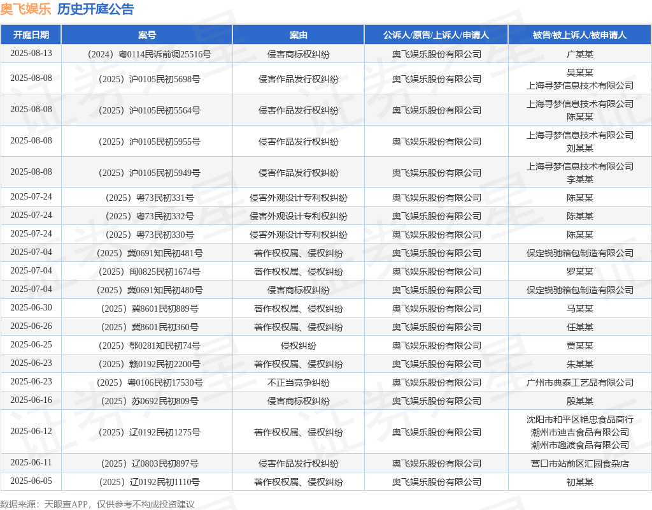
Task: Click 侵害商标权纠纷 in the 2025-08-13 row
Action: tap(298, 54)
